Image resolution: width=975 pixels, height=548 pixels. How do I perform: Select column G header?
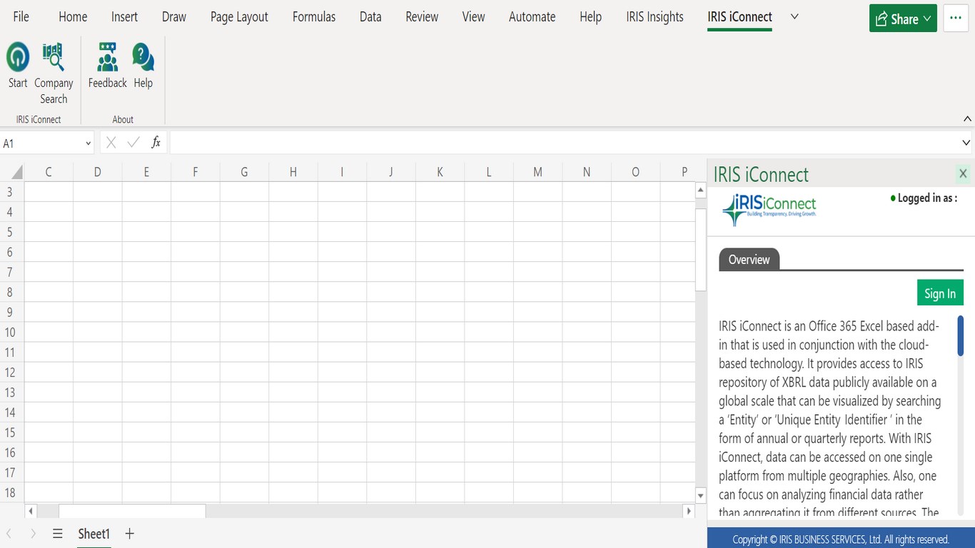244,172
